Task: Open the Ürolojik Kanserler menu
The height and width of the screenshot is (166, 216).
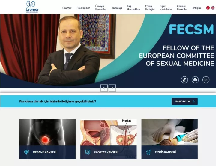Action: (101, 8)
